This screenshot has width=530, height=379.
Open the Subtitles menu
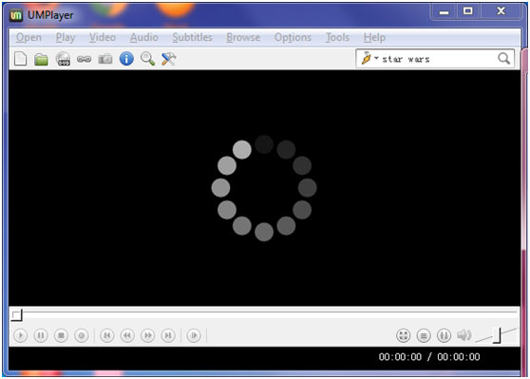pos(192,38)
